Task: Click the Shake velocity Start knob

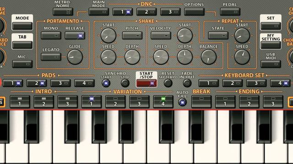Action: (185, 36)
